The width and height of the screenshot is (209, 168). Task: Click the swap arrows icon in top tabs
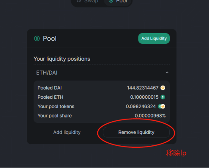click(x=79, y=1)
